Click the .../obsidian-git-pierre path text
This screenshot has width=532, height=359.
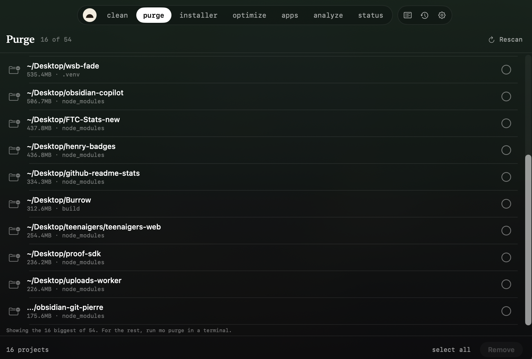pyautogui.click(x=65, y=307)
